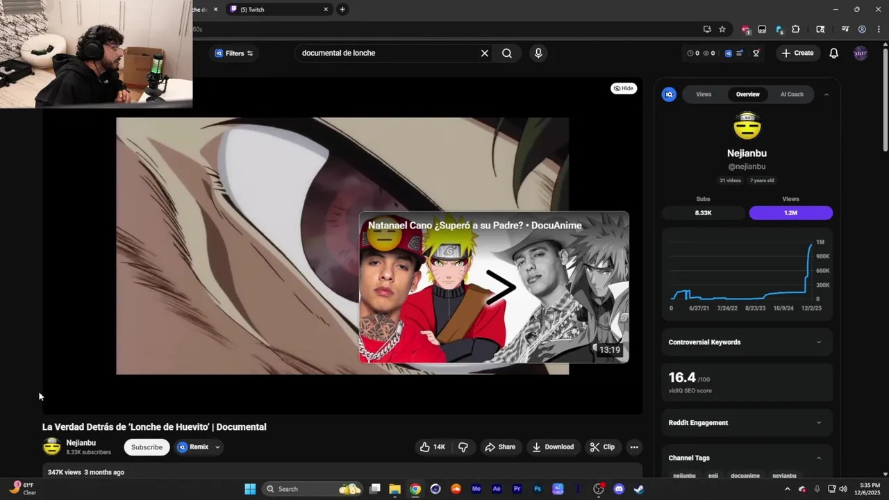This screenshot has width=889, height=500.
Task: Open Windows Start menu
Action: click(x=250, y=489)
